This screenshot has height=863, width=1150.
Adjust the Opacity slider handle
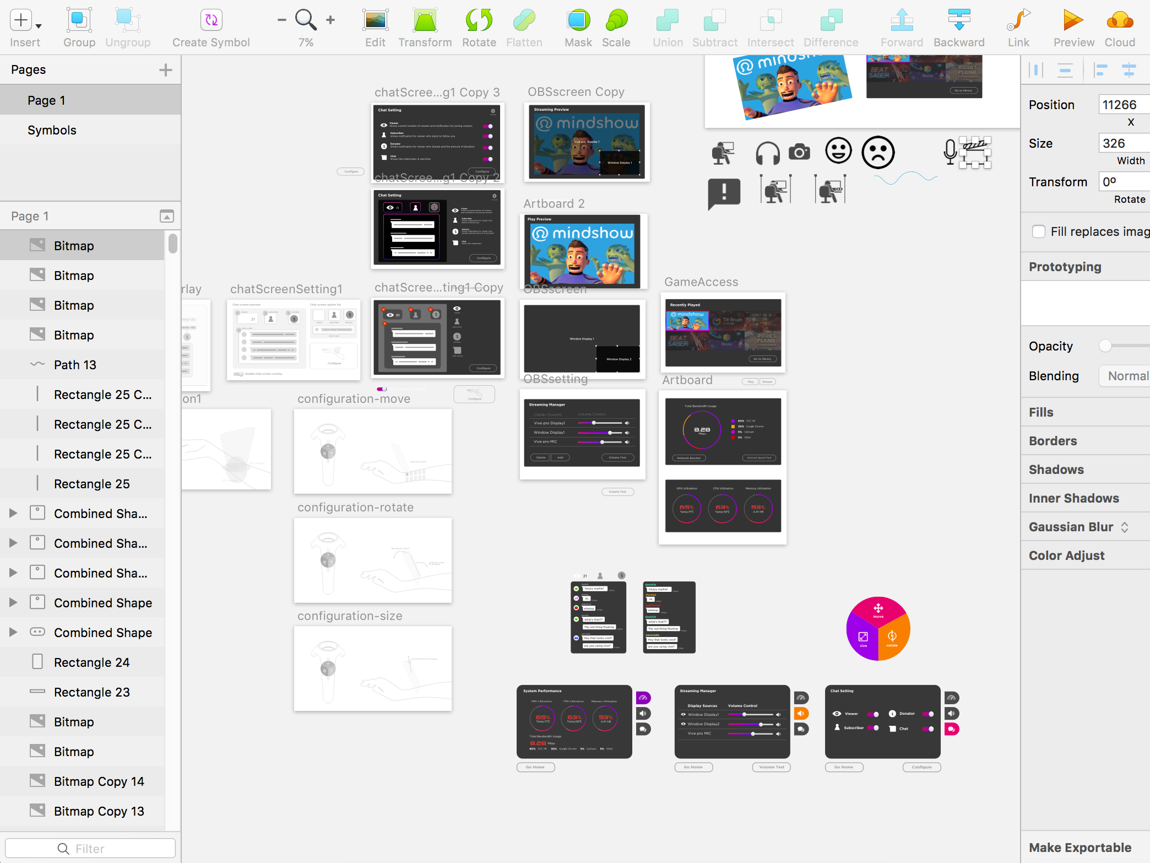click(x=1105, y=346)
